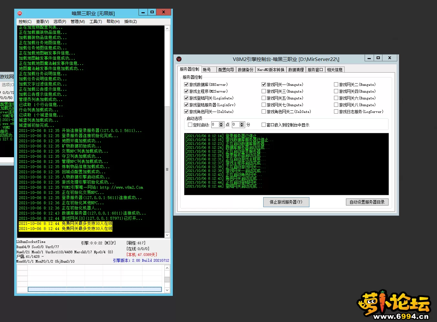Screen dimensions: 437x322
Task: Uncheck 游戏登陆网关(LoginGate) checkbox
Action: pyautogui.click(x=186, y=98)
